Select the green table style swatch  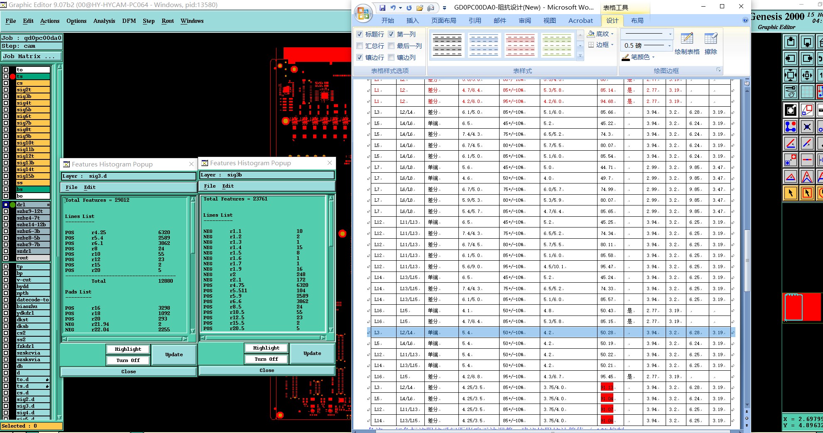pyautogui.click(x=557, y=45)
